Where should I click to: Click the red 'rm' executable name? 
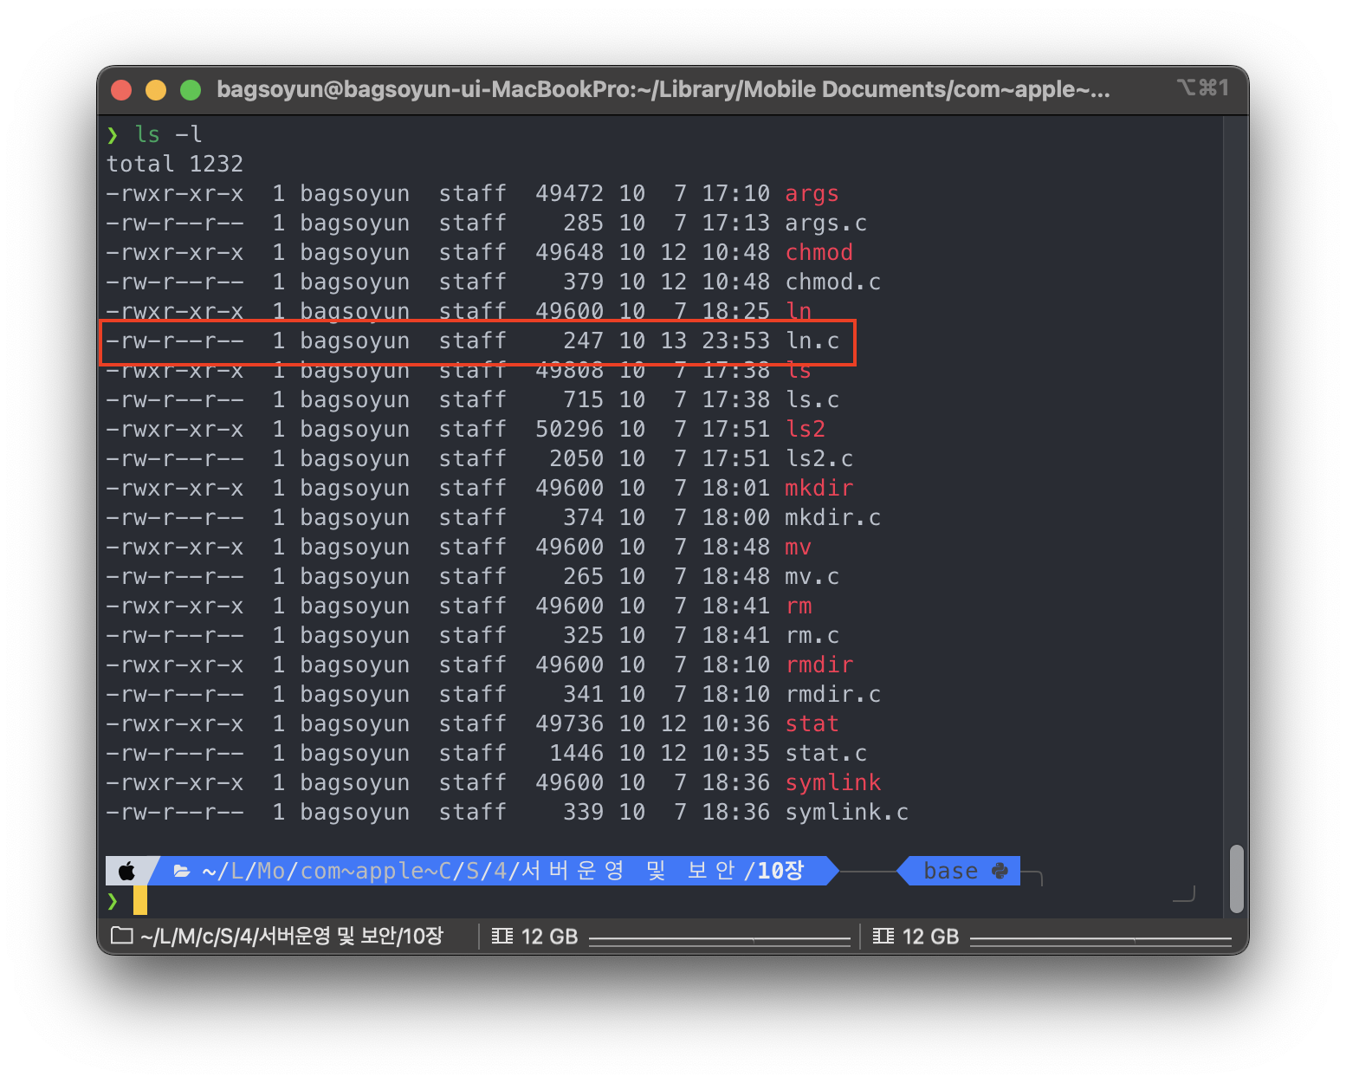pyautogui.click(x=798, y=606)
